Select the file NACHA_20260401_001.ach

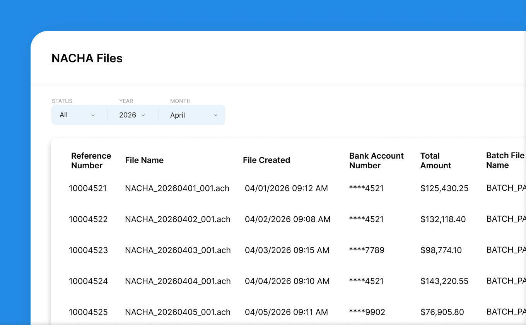[x=178, y=188]
